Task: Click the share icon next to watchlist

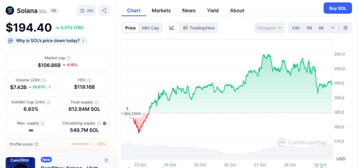Action: pos(104,10)
